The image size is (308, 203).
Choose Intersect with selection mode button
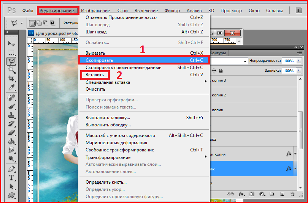tap(52, 23)
